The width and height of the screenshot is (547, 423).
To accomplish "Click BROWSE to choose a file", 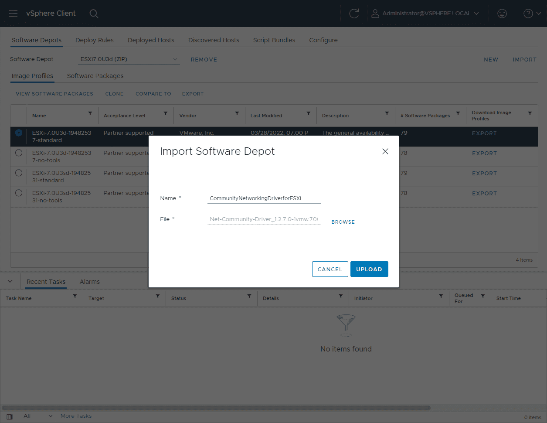I will 343,222.
